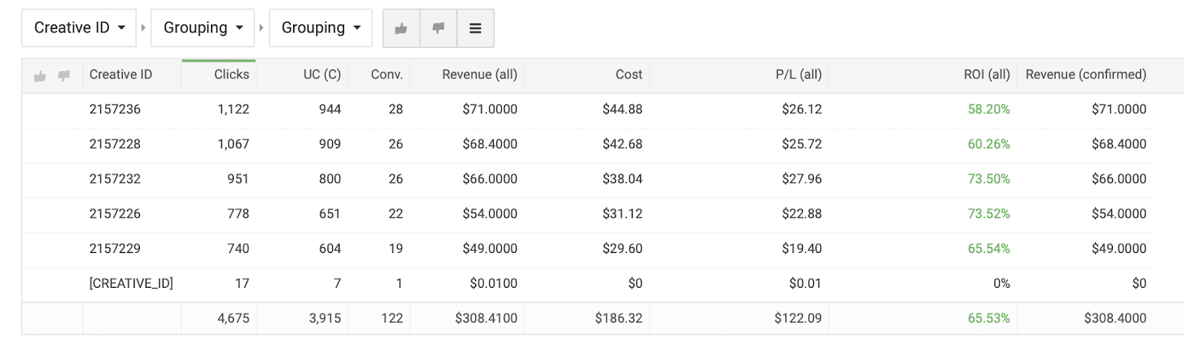
Task: Click unique clicks value 651
Action: [x=329, y=214]
